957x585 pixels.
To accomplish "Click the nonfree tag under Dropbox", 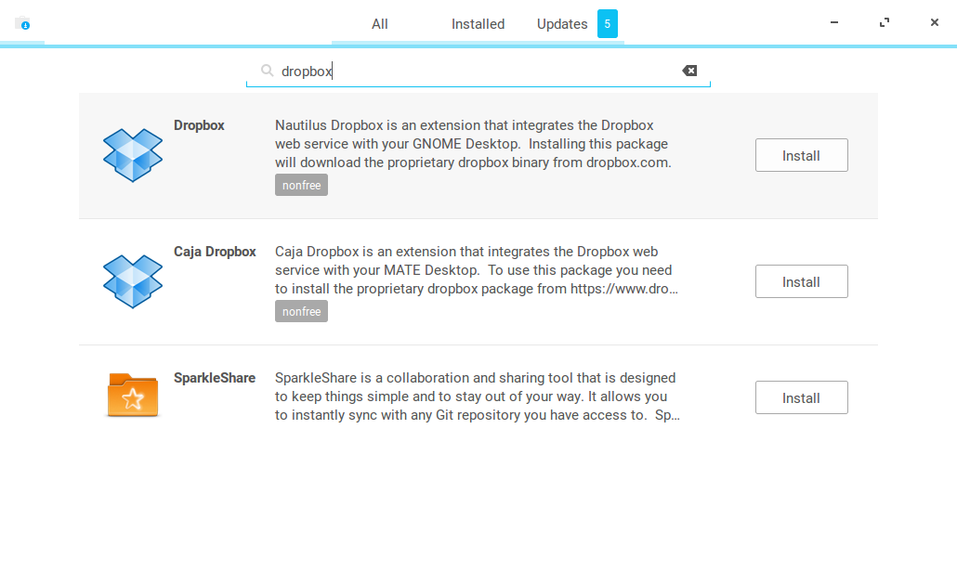I will click(x=302, y=185).
